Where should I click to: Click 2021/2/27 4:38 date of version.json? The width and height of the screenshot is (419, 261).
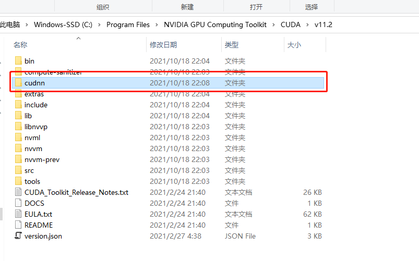click(x=175, y=236)
